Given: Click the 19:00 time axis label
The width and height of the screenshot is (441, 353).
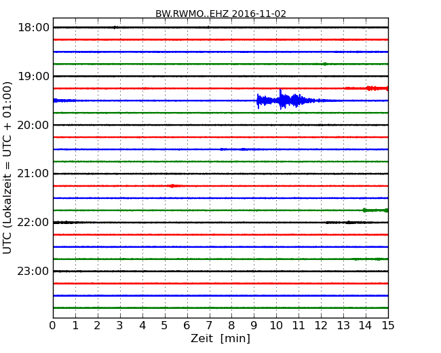Looking at the screenshot, I should [x=33, y=76].
